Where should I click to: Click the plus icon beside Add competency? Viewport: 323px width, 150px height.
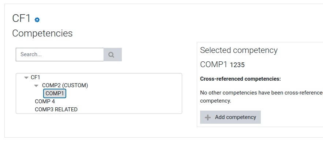(x=208, y=117)
